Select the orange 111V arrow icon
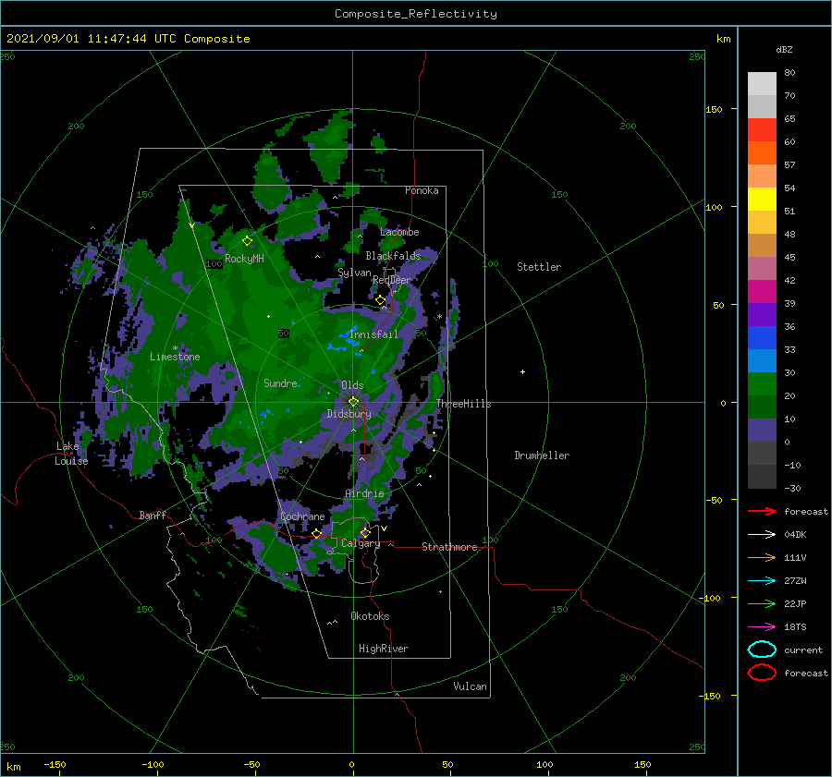 [x=762, y=557]
